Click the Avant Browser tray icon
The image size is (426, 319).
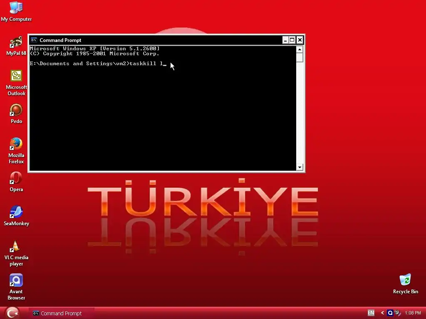pyautogui.click(x=390, y=313)
